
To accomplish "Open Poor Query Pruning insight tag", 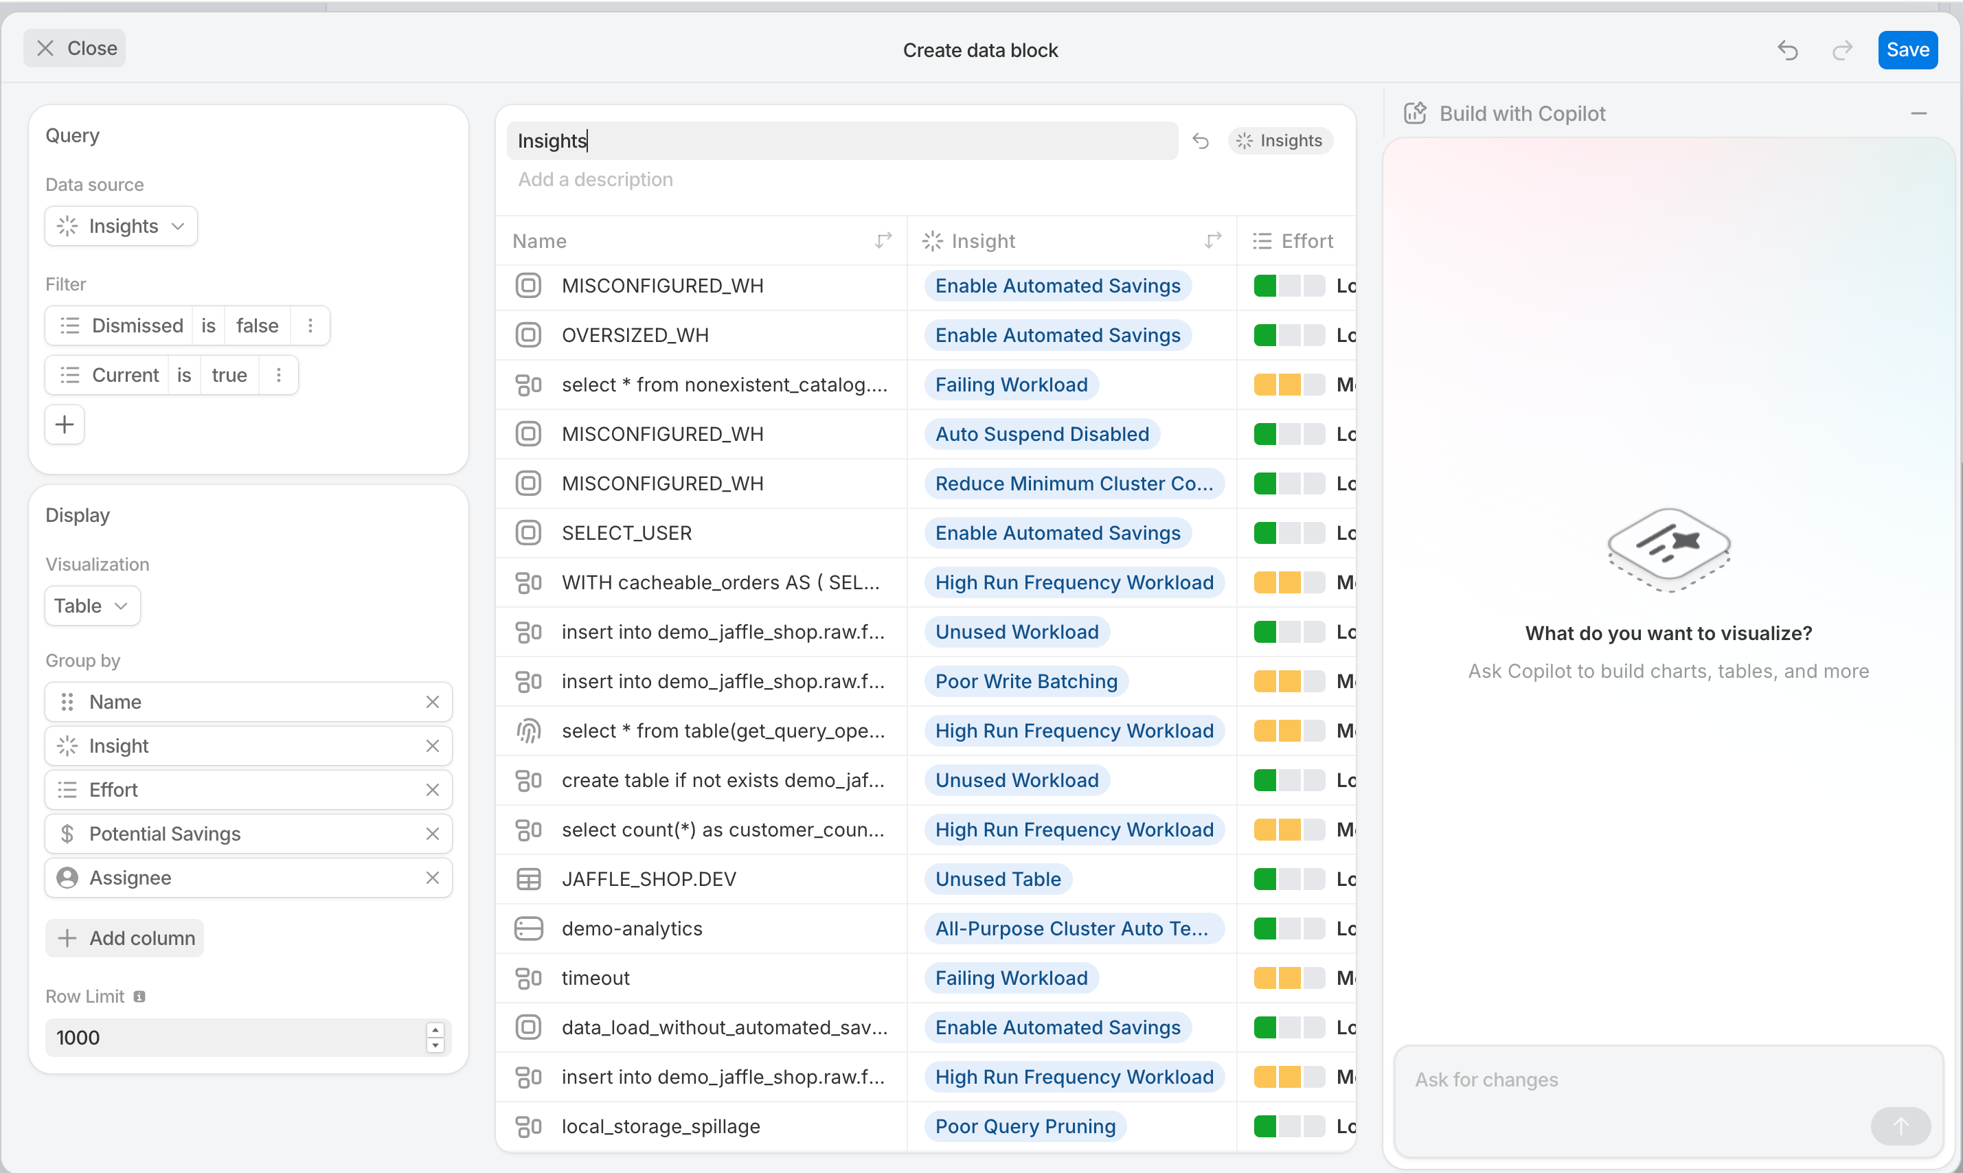I will tap(1025, 1126).
